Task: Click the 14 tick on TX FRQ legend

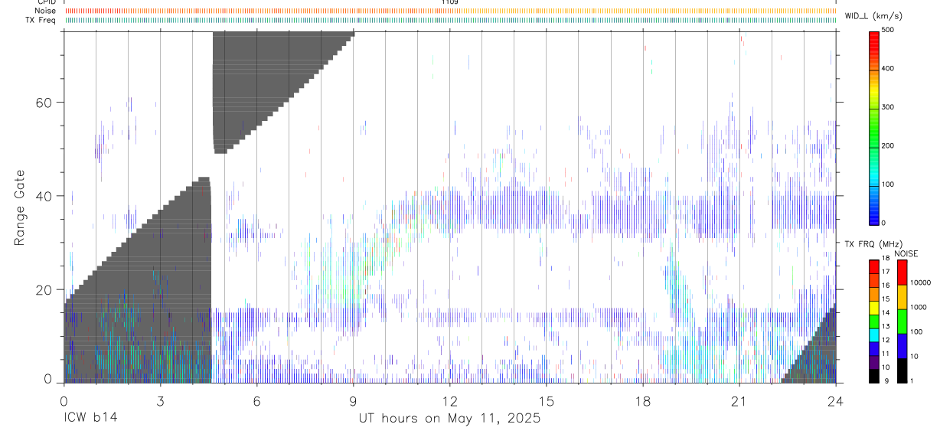Action: 886,313
